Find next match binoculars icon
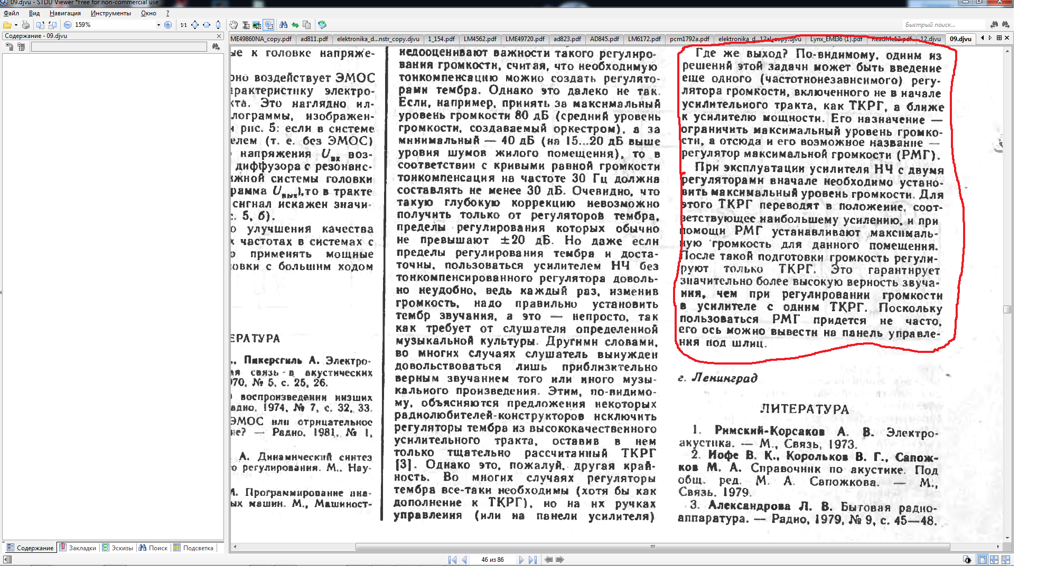Screen dimensions: 1037x584 [1005, 25]
